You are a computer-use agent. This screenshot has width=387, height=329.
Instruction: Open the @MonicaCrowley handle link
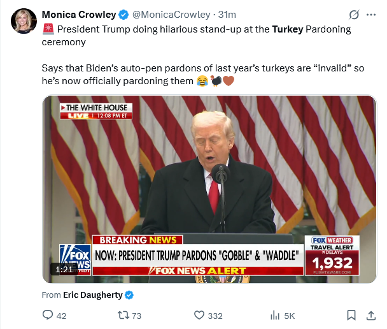171,15
